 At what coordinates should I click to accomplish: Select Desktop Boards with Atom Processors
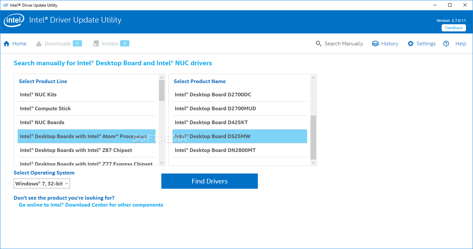click(x=87, y=136)
